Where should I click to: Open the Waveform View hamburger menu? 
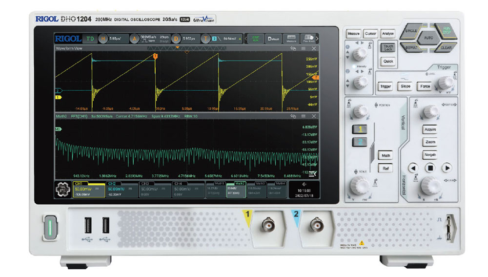tap(304, 49)
